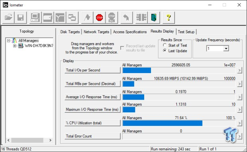247x152 pixels.
Task: Click the Topology scroll left arrow
Action: [x=8, y=140]
